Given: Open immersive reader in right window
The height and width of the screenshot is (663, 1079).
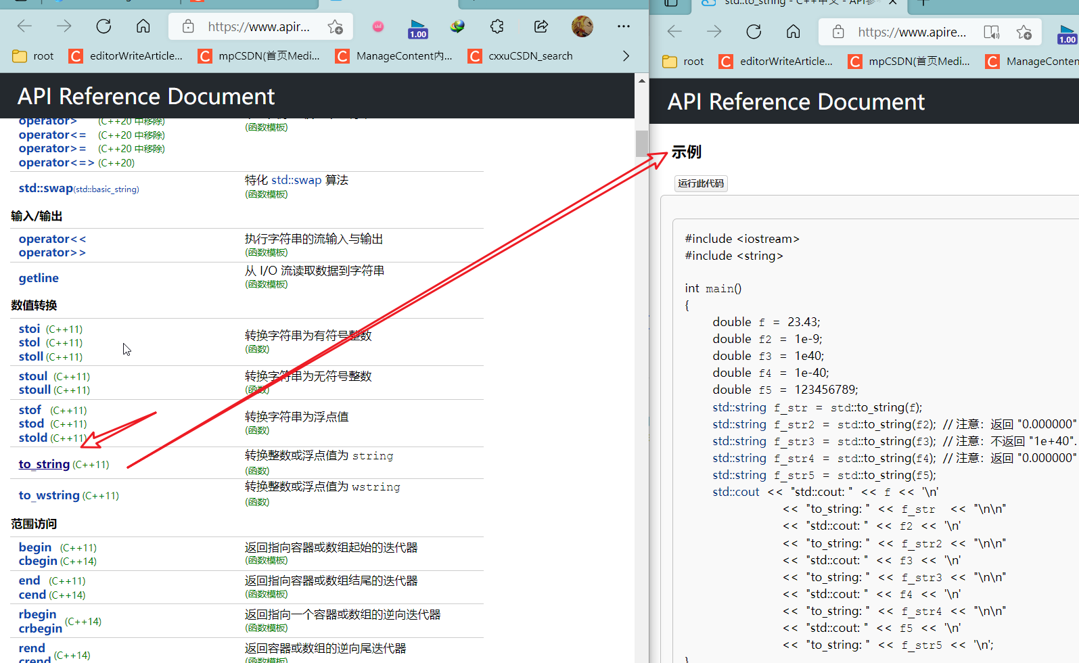Looking at the screenshot, I should tap(992, 32).
